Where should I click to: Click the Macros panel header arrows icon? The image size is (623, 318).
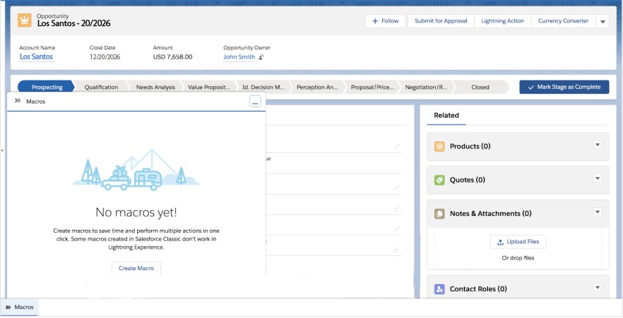point(18,101)
